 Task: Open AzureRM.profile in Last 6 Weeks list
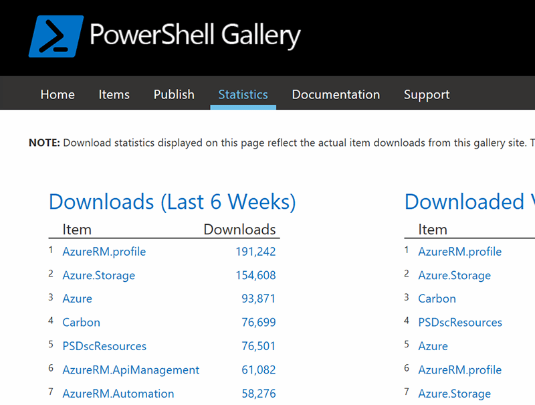(x=104, y=252)
